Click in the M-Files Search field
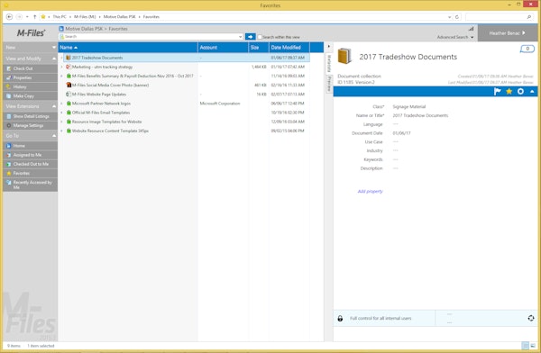The width and height of the screenshot is (541, 353). click(x=151, y=37)
